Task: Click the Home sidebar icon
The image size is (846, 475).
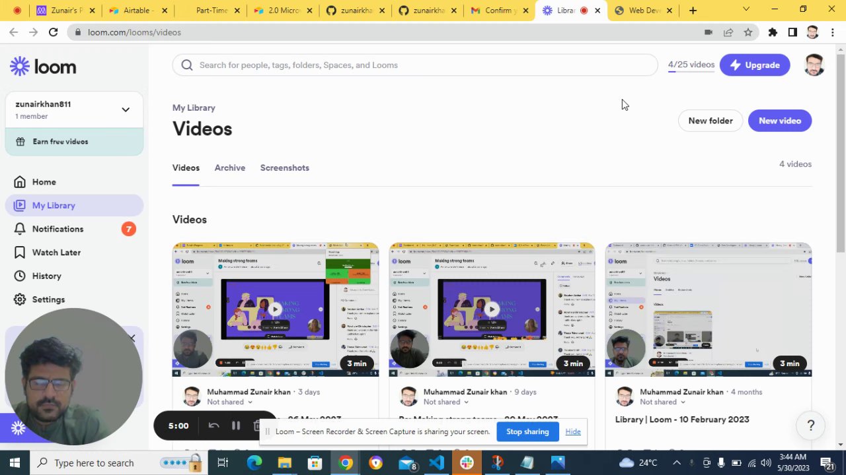Action: coord(20,182)
